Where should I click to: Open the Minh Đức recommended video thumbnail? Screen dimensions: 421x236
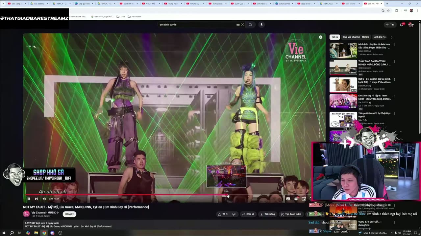pos(343,50)
